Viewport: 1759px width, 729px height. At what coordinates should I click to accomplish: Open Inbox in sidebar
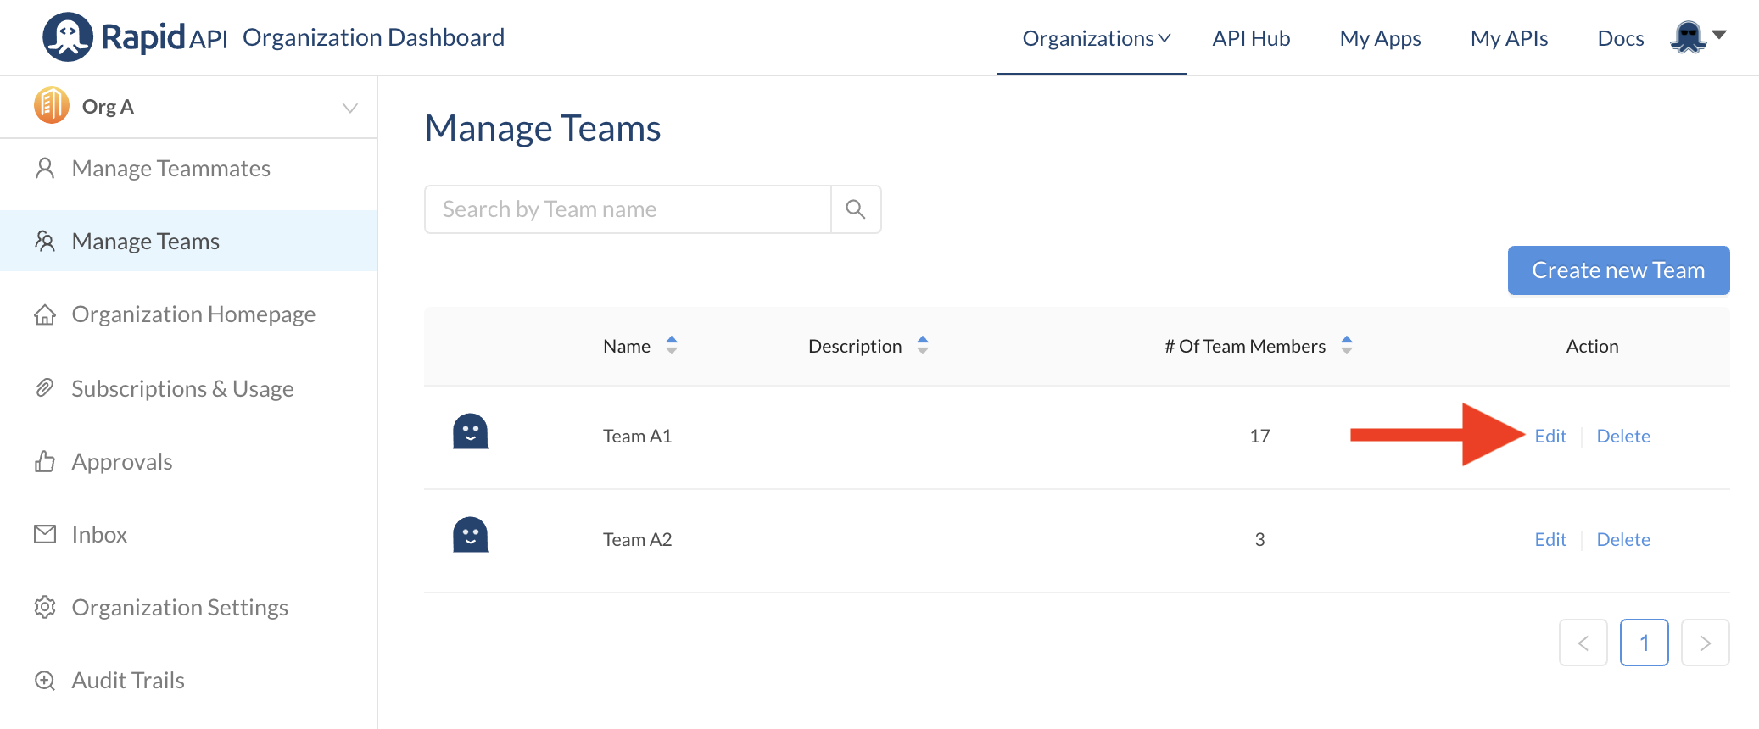click(x=188, y=534)
